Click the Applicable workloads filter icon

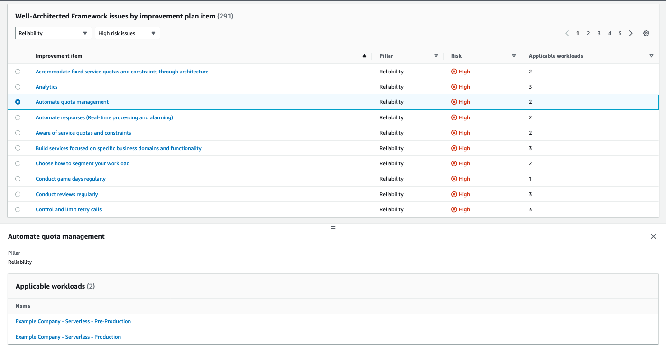click(651, 56)
